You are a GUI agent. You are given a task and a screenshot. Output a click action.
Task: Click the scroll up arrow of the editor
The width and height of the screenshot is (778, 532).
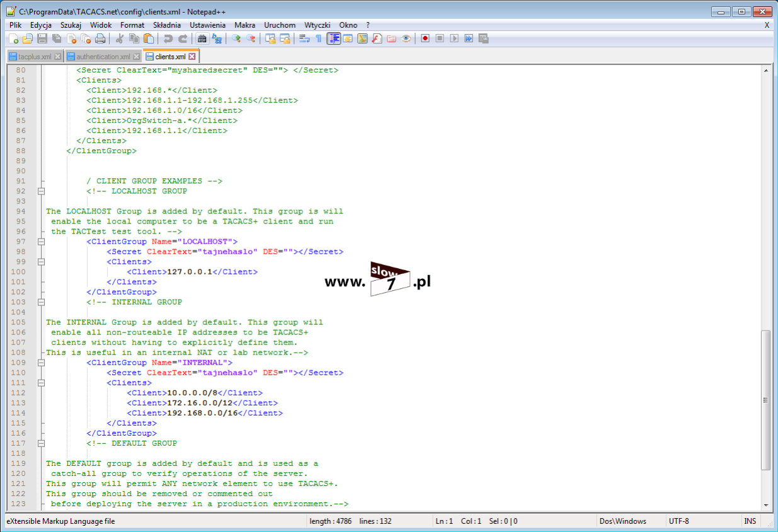click(x=766, y=71)
